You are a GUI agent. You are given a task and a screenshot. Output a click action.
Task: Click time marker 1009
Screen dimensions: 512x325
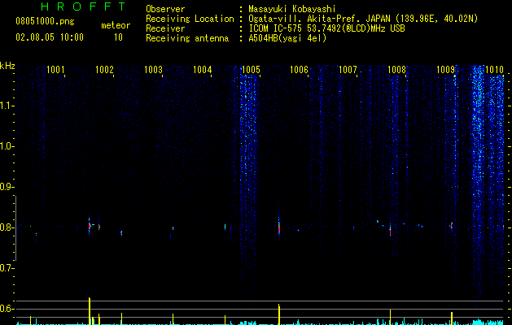tap(445, 70)
